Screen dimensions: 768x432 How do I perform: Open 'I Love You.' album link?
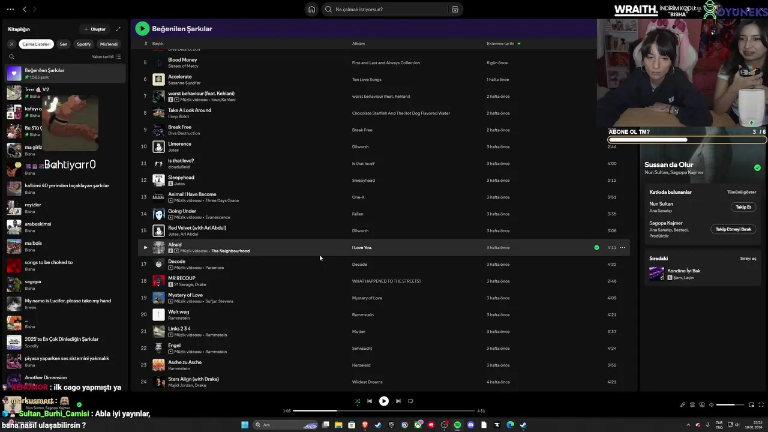coord(362,247)
